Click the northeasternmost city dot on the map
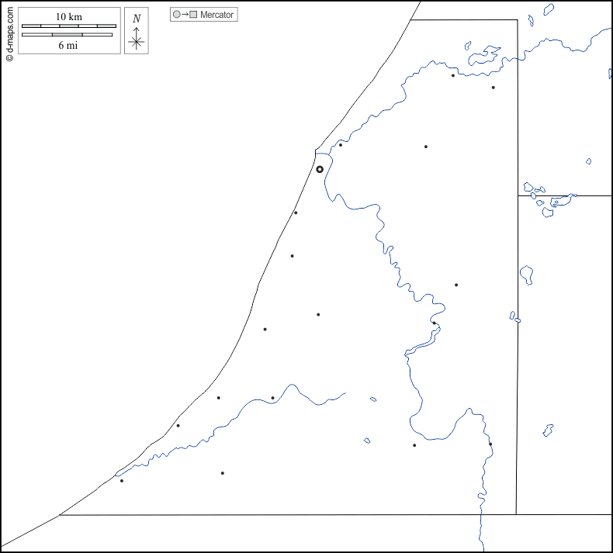The width and height of the screenshot is (613, 553). coord(493,88)
